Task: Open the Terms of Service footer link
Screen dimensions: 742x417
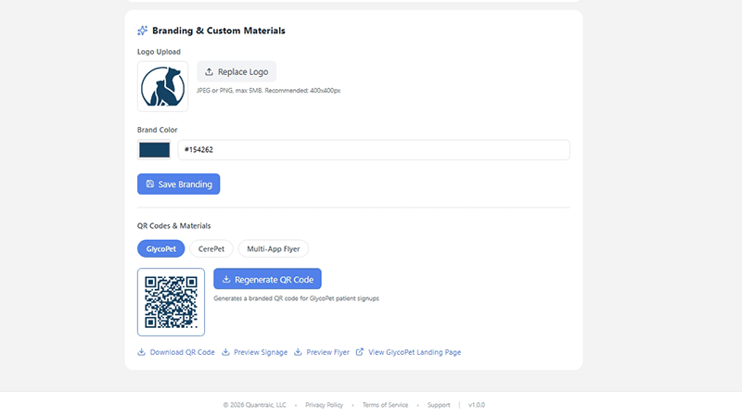Action: pyautogui.click(x=385, y=405)
